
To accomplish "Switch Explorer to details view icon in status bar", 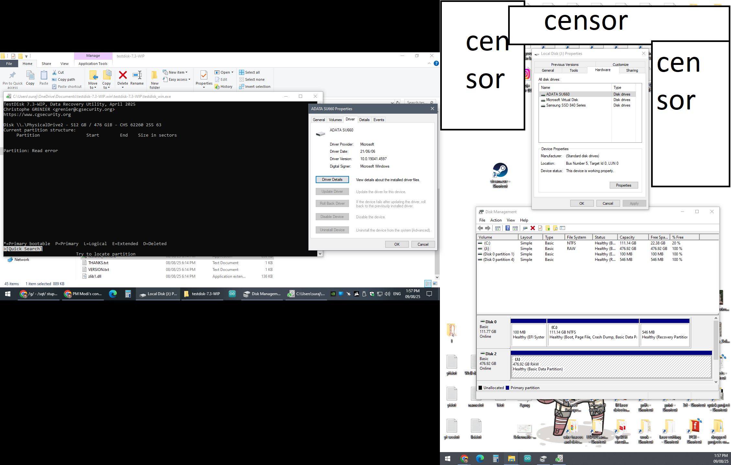I will [x=428, y=284].
